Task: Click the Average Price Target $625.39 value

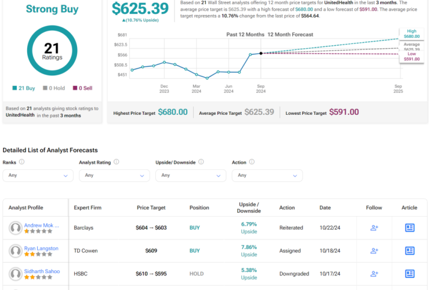Action: point(259,112)
